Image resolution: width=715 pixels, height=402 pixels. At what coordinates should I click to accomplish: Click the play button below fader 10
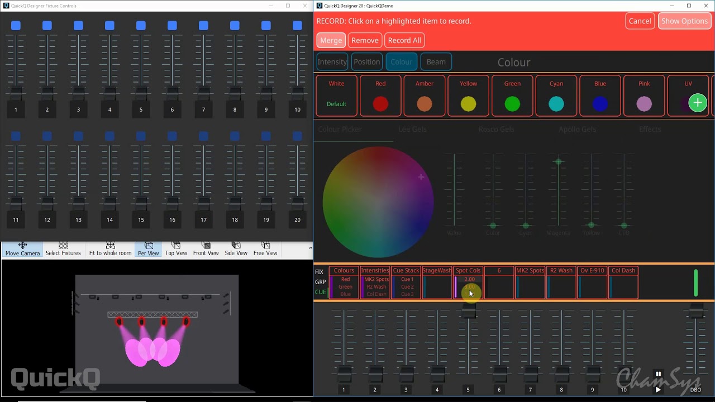[x=658, y=390]
